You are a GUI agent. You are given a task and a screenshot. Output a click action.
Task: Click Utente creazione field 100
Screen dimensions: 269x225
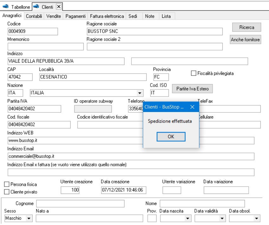70,190
